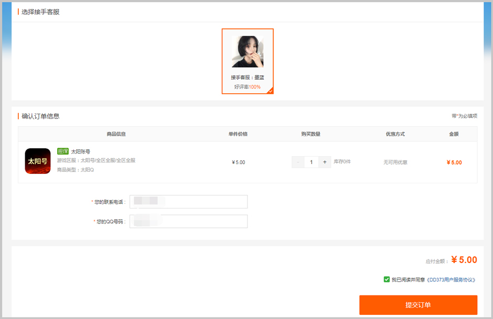
Task: Increase purchase quantity with plus button
Action: 325,162
